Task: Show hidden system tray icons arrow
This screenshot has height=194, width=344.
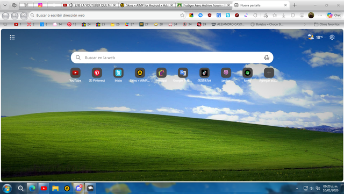Action: (x=297, y=188)
